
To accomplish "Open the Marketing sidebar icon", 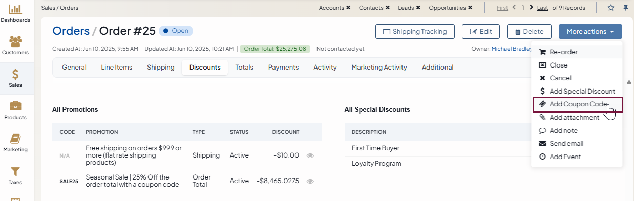I will [x=15, y=139].
